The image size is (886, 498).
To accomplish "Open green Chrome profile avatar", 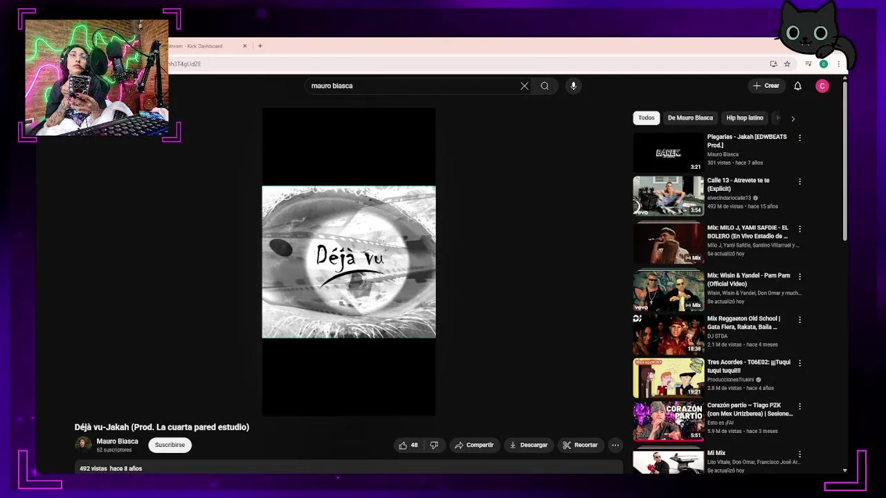I will [x=823, y=64].
